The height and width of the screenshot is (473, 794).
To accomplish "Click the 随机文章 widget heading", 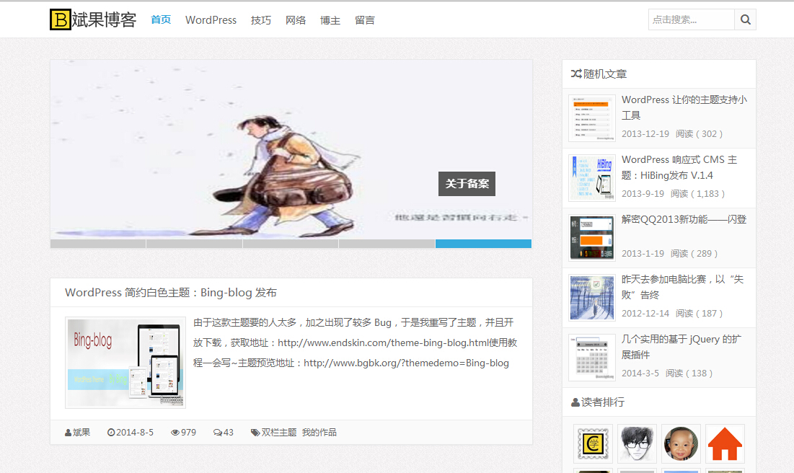I will [605, 74].
